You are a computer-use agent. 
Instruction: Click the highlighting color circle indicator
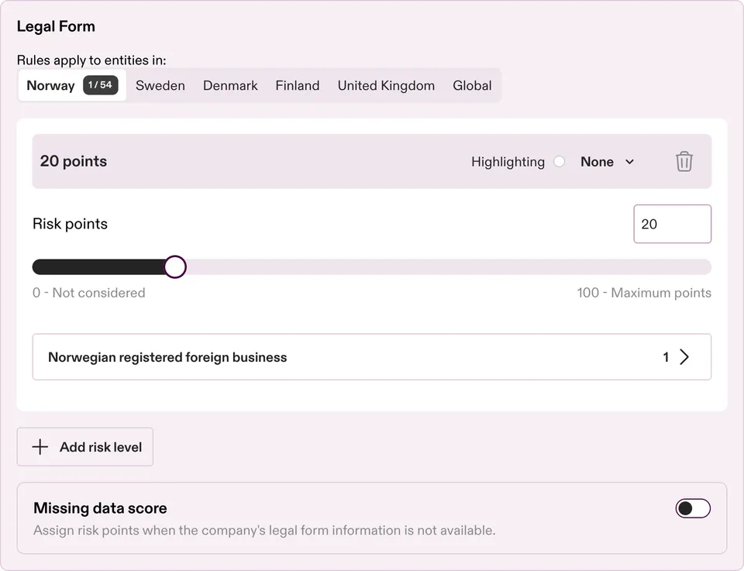(560, 162)
